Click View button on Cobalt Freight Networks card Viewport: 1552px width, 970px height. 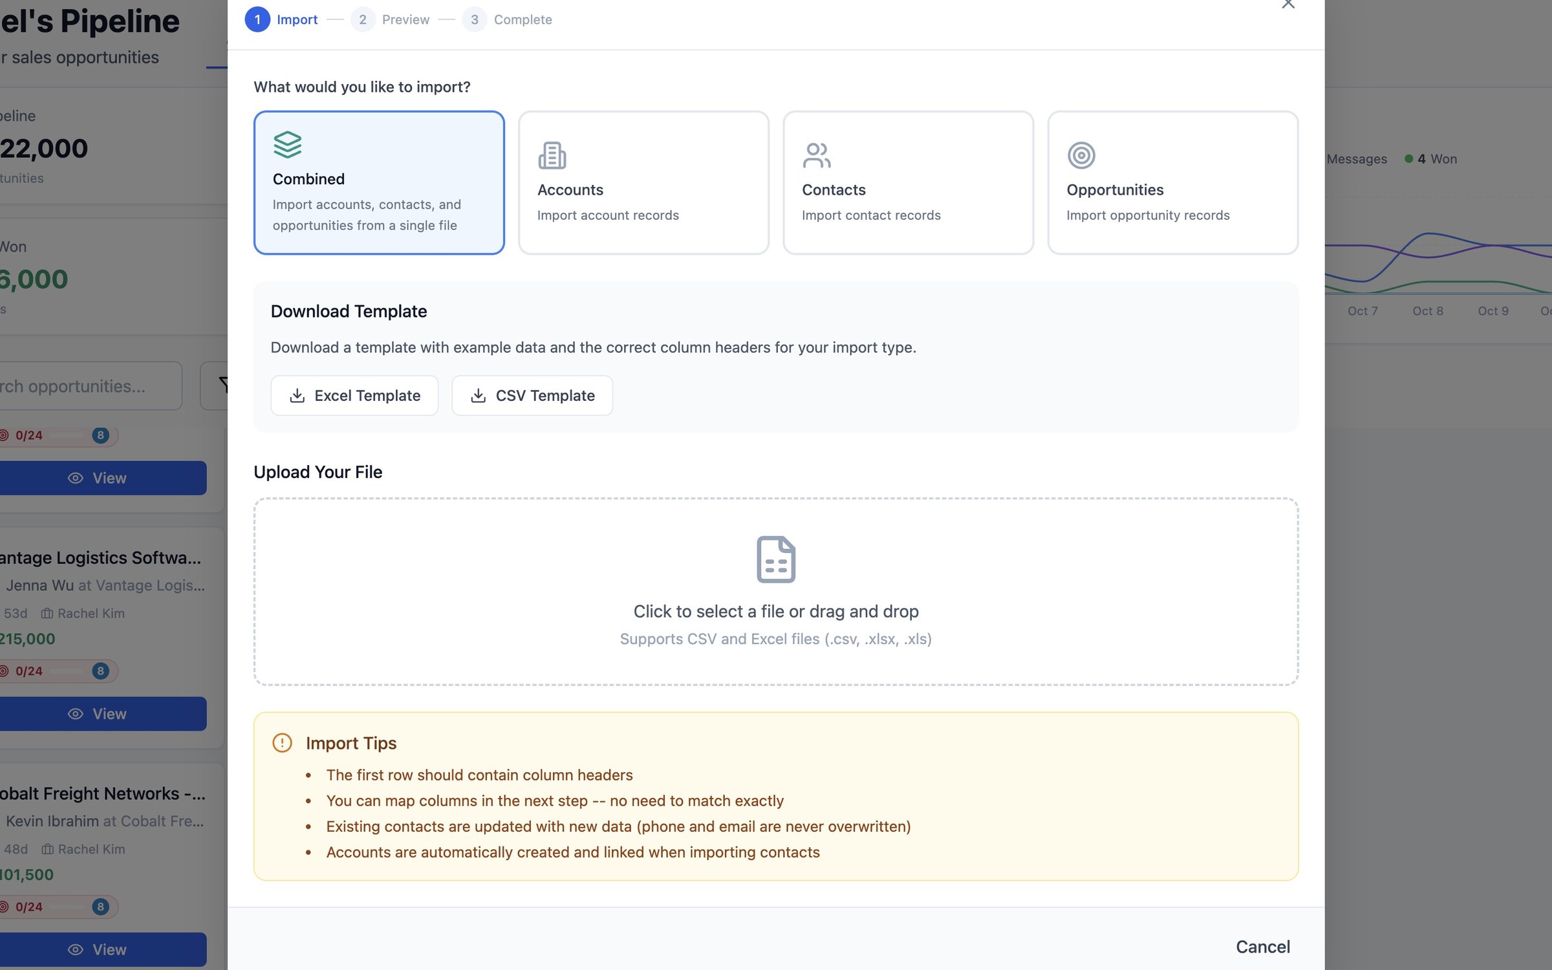(103, 949)
